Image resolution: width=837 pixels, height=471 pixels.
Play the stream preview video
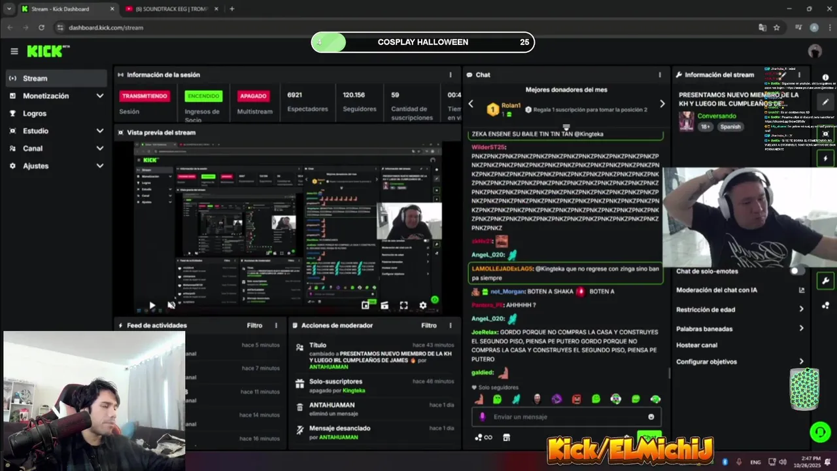[152, 305]
